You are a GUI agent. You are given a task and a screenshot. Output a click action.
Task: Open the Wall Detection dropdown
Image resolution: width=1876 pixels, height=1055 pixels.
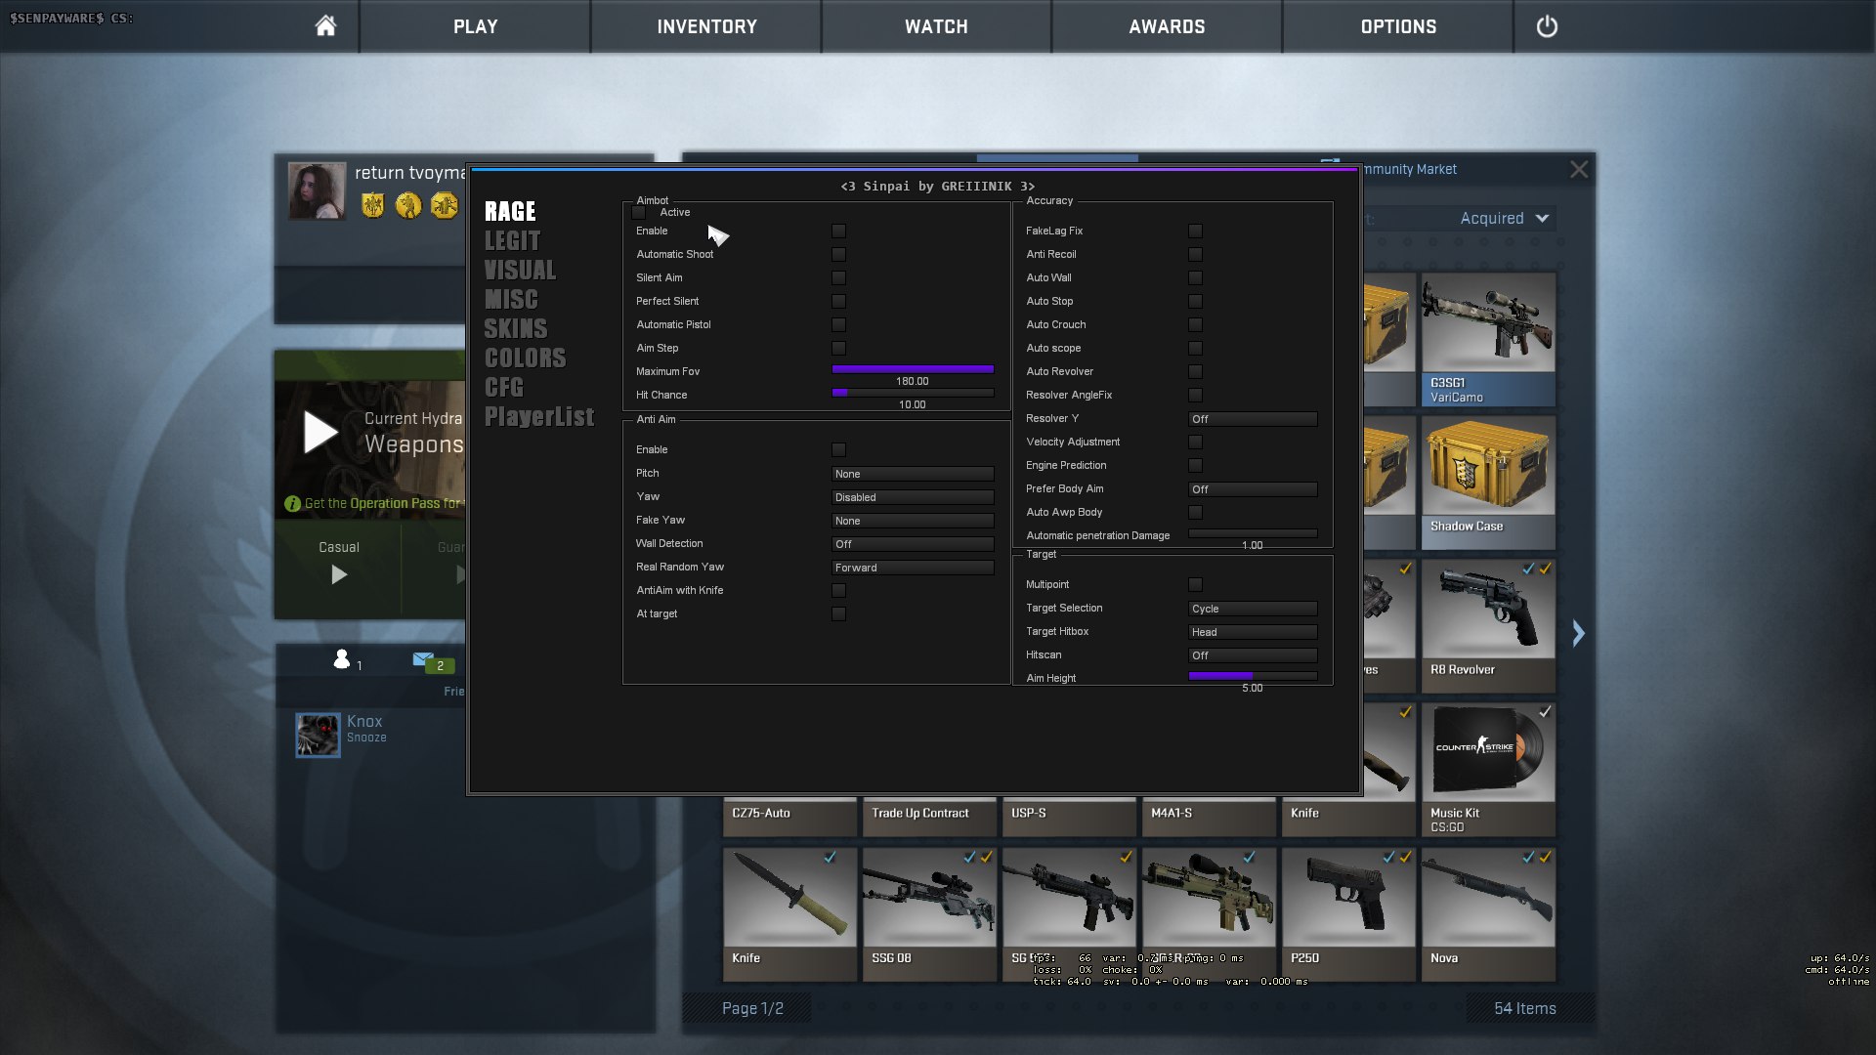coord(913,544)
